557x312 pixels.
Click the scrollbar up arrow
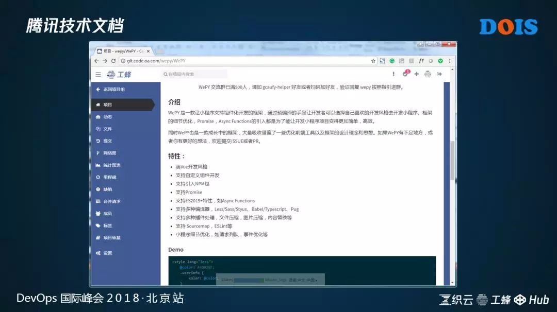coord(452,70)
